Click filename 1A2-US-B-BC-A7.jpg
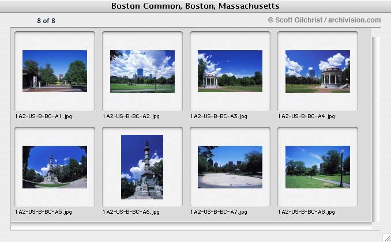The height and width of the screenshot is (242, 391). pyautogui.click(x=219, y=212)
